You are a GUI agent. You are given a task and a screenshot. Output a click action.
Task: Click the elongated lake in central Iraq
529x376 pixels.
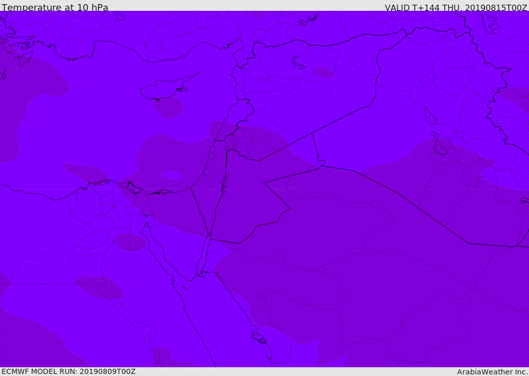coord(430,116)
